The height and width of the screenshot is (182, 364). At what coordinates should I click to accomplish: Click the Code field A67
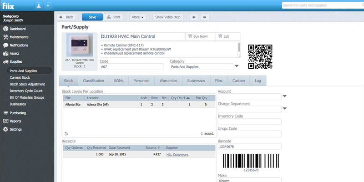131,66
